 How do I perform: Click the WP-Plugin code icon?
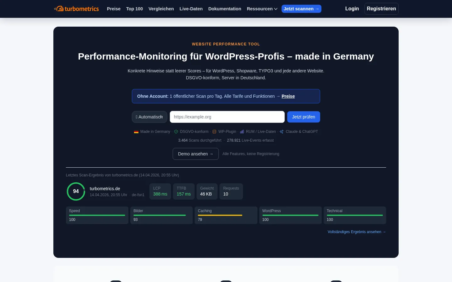[x=214, y=132]
